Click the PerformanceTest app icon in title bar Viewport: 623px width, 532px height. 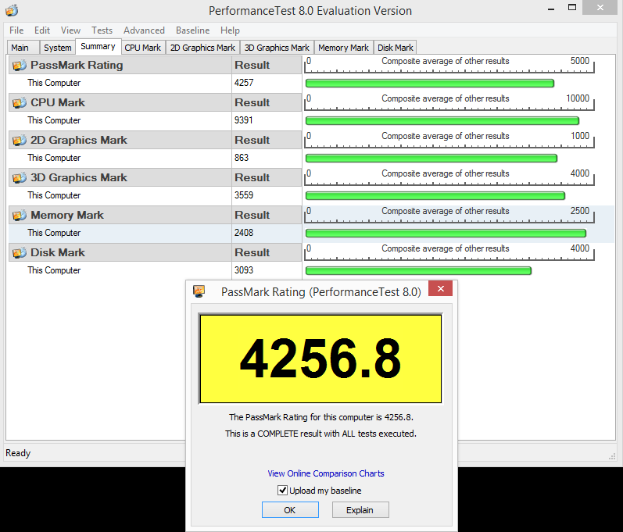tap(12, 10)
